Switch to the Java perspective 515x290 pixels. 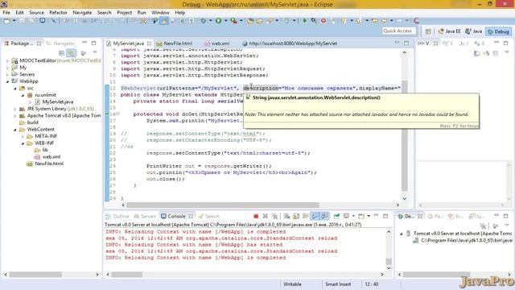474,31
